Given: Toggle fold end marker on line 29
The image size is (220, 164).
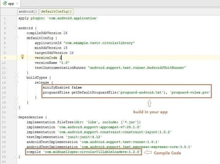Looking at the screenshot, I should [17, 157].
